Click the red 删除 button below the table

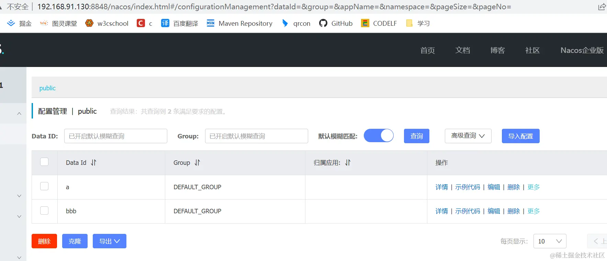[x=44, y=241]
